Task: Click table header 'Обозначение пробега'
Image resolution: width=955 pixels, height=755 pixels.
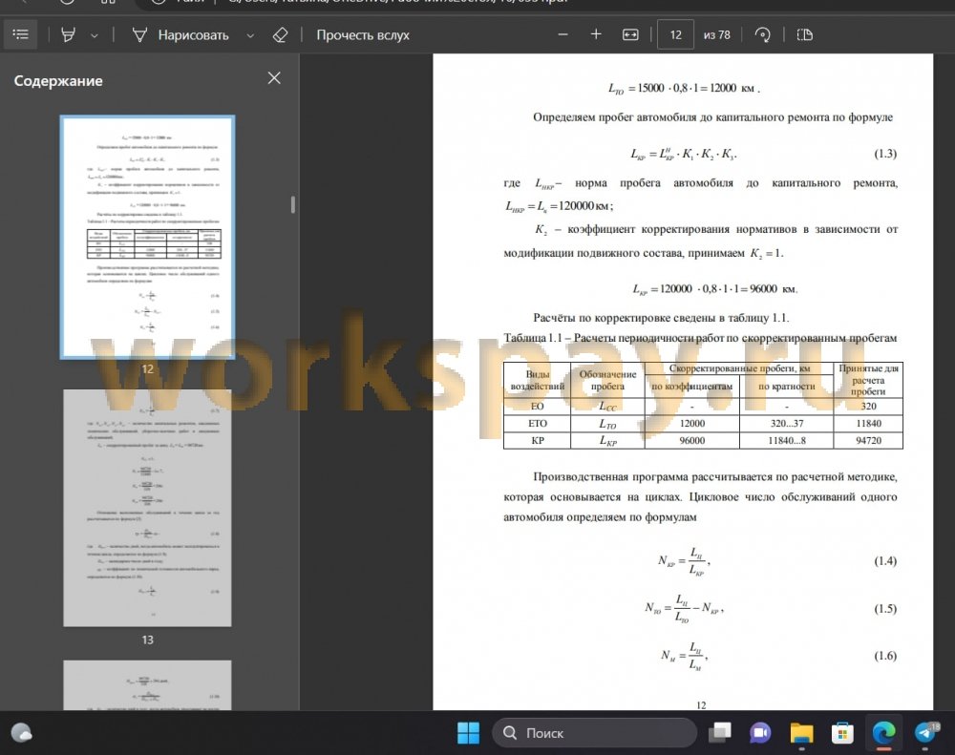Action: [607, 380]
